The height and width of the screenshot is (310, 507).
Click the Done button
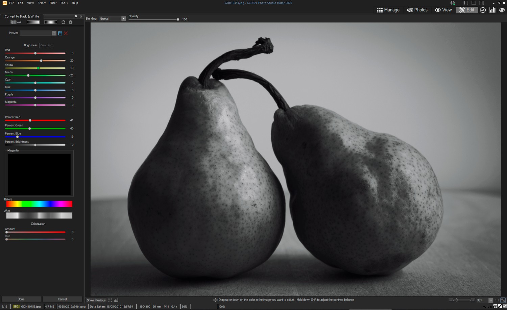click(x=21, y=299)
